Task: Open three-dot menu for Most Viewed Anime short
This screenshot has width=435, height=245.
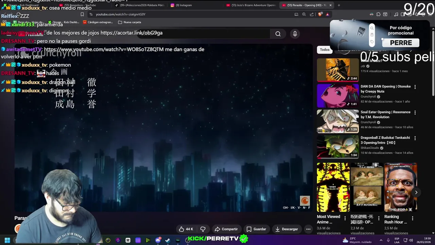Action: 345,218
